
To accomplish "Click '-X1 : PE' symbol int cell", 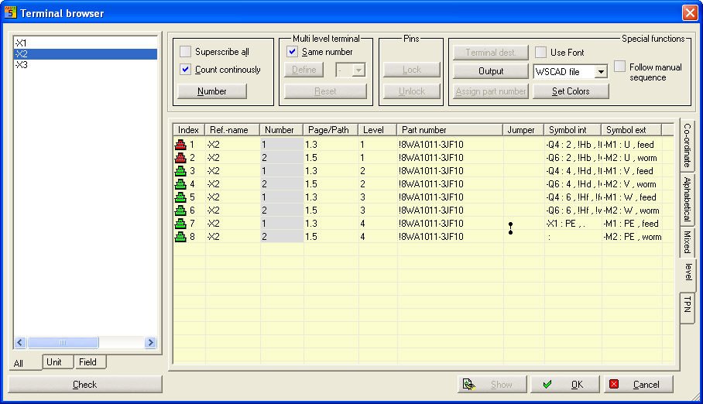I will point(572,224).
